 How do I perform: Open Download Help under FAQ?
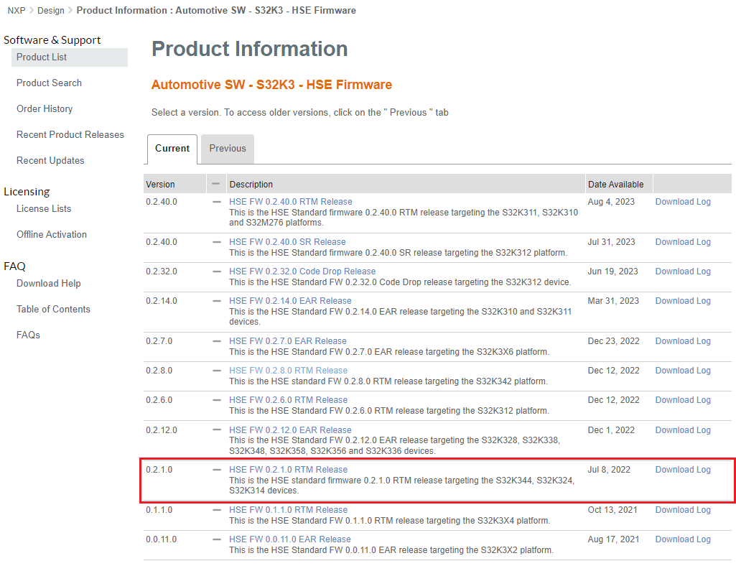tap(48, 283)
